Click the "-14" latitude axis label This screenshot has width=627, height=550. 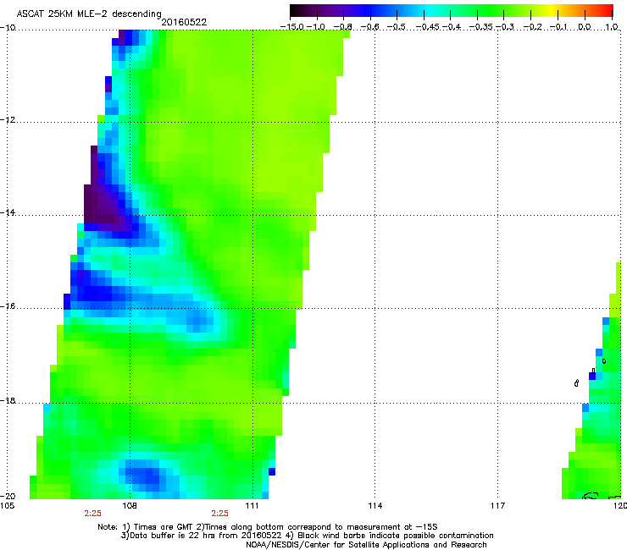click(x=8, y=212)
